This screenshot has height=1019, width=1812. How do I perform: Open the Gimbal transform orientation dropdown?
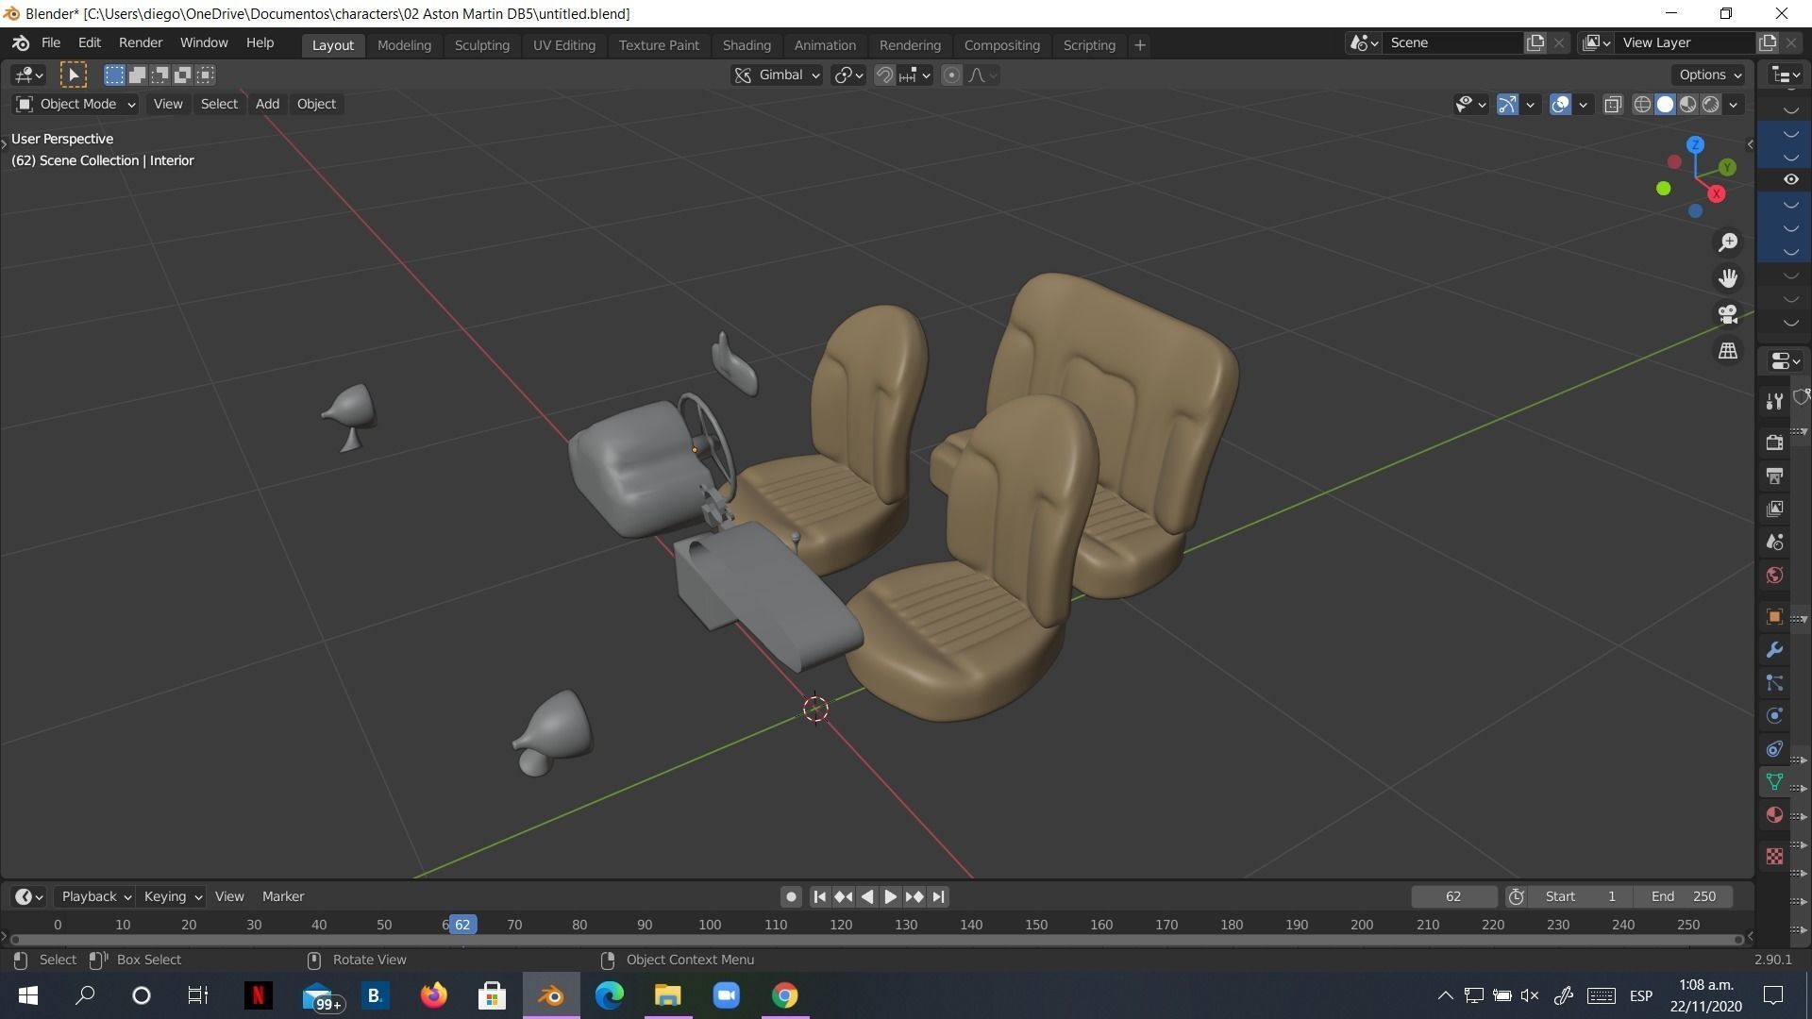coord(777,75)
